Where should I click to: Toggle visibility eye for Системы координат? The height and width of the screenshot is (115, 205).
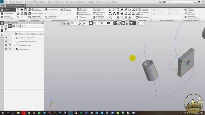(x=6, y=38)
